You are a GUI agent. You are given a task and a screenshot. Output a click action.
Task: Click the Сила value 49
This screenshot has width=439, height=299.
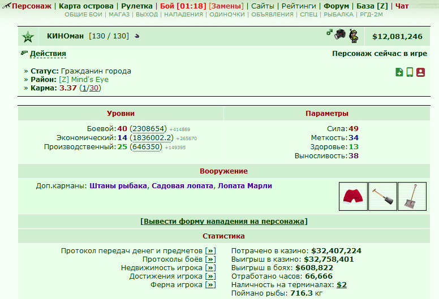[x=354, y=129]
